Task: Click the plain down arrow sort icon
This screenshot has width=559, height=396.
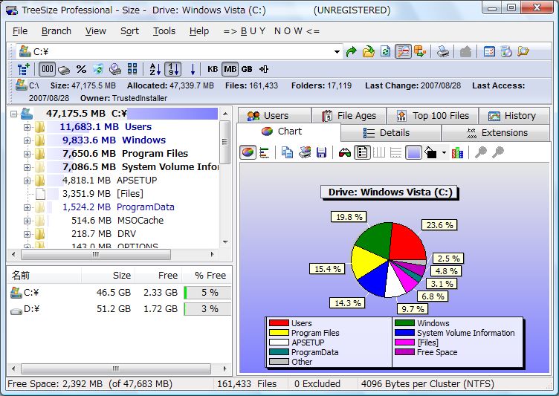Action: tap(193, 69)
